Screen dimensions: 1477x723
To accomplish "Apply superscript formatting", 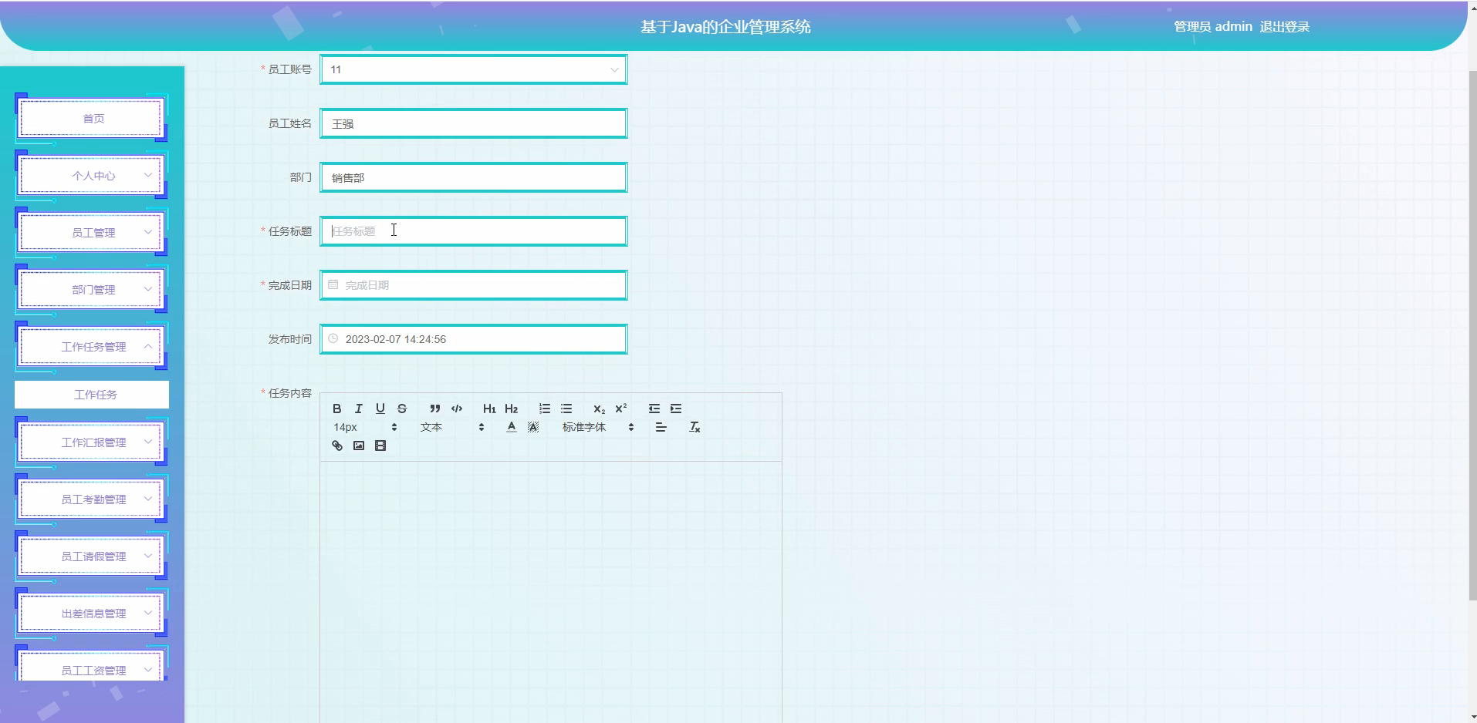I will click(621, 409).
